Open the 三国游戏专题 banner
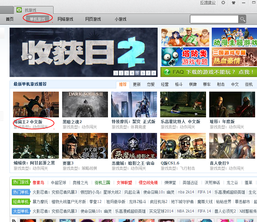 tap(234, 57)
